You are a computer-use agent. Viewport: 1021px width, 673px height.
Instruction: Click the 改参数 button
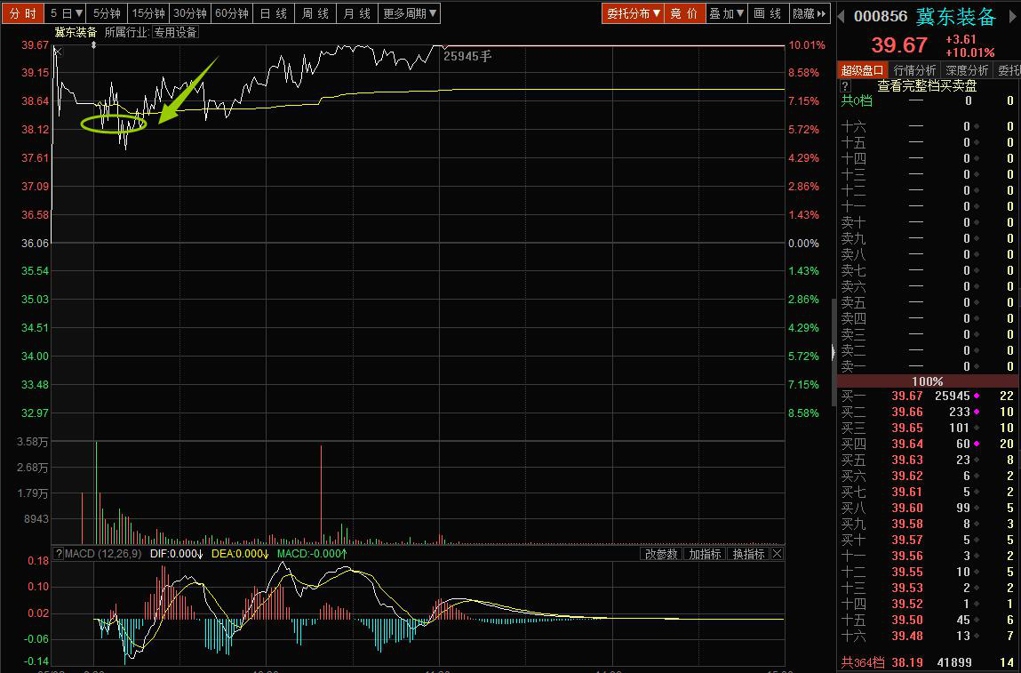pyautogui.click(x=660, y=554)
